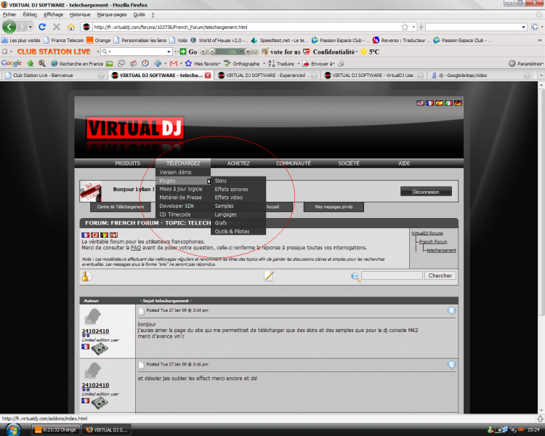Click the vote for us icon
545x436 pixels.
[265, 52]
